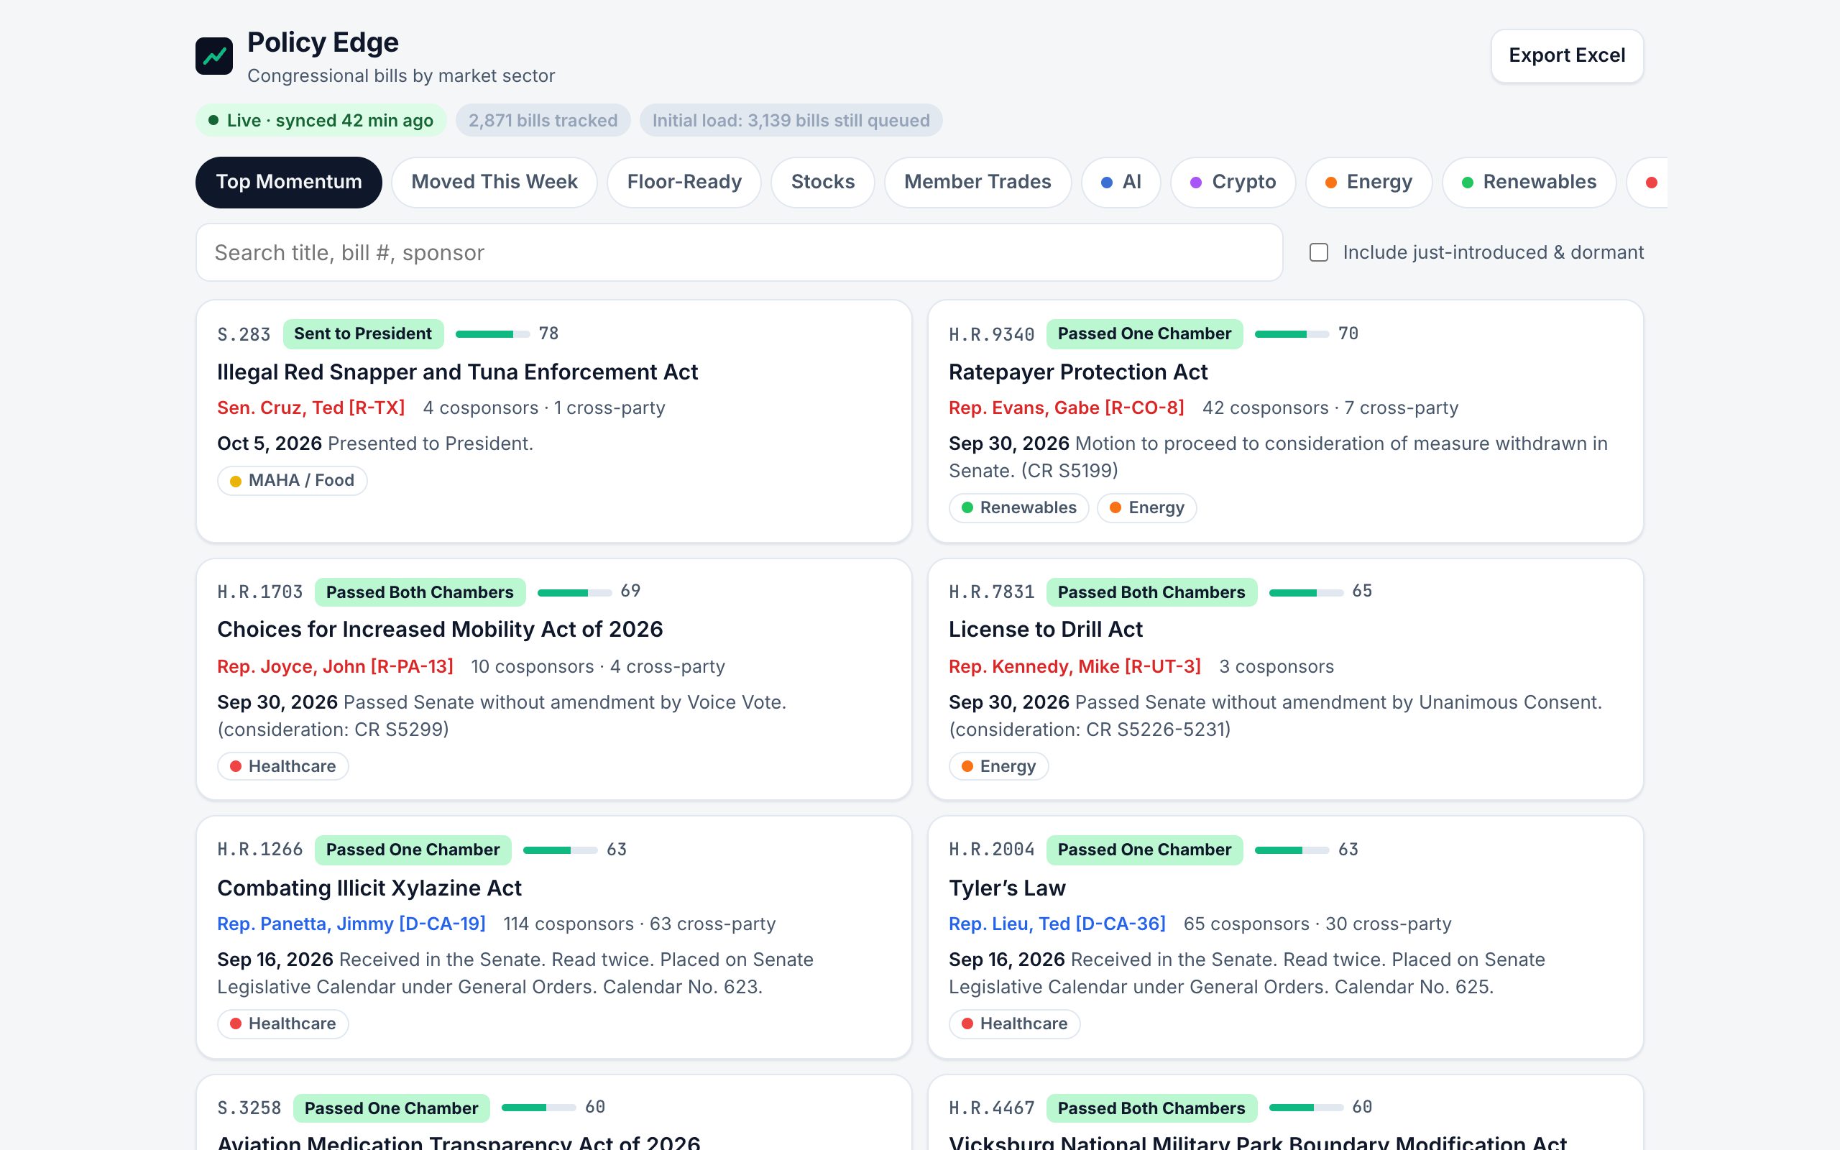Click Healthcare tag on Choices for Increased Mobility
The height and width of the screenshot is (1150, 1840).
(283, 766)
